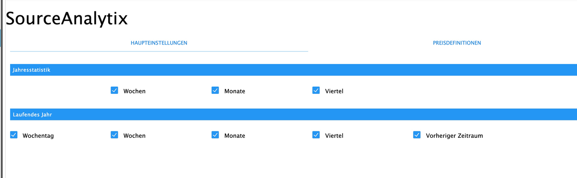Image resolution: width=577 pixels, height=178 pixels.
Task: Disable Monate checkbox in Laufendes Jahr
Action: point(215,135)
